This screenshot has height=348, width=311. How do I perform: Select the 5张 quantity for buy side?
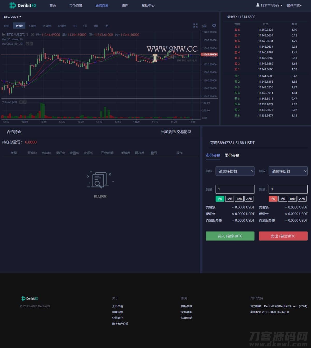coord(230,199)
